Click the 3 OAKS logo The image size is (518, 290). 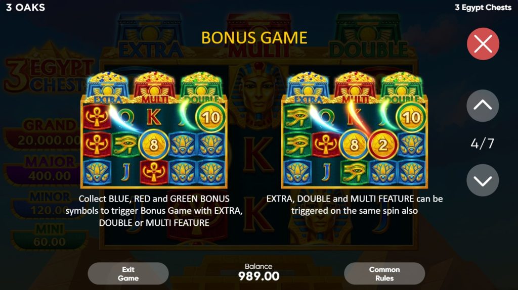point(25,8)
